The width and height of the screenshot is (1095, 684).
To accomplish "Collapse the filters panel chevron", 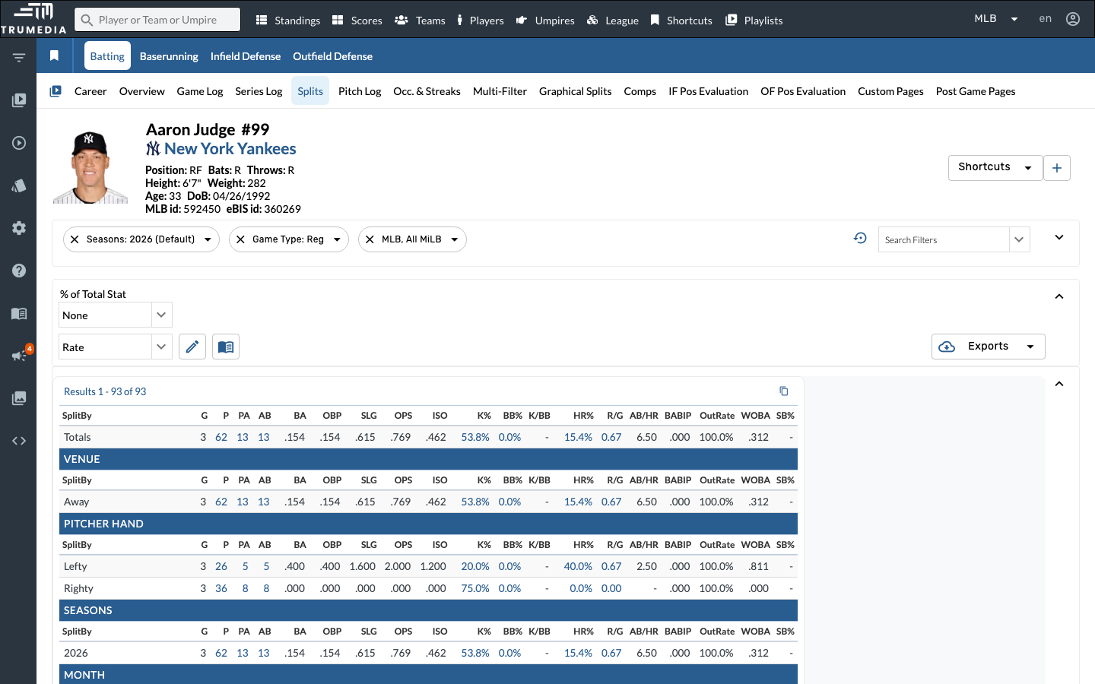I will pyautogui.click(x=1059, y=238).
